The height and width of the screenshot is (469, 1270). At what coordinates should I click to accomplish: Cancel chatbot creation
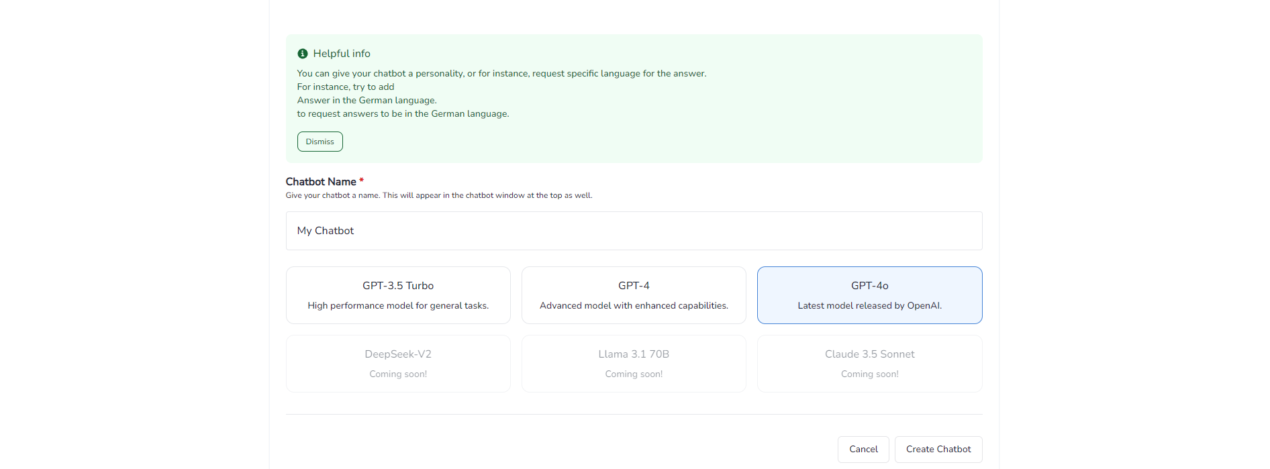863,450
